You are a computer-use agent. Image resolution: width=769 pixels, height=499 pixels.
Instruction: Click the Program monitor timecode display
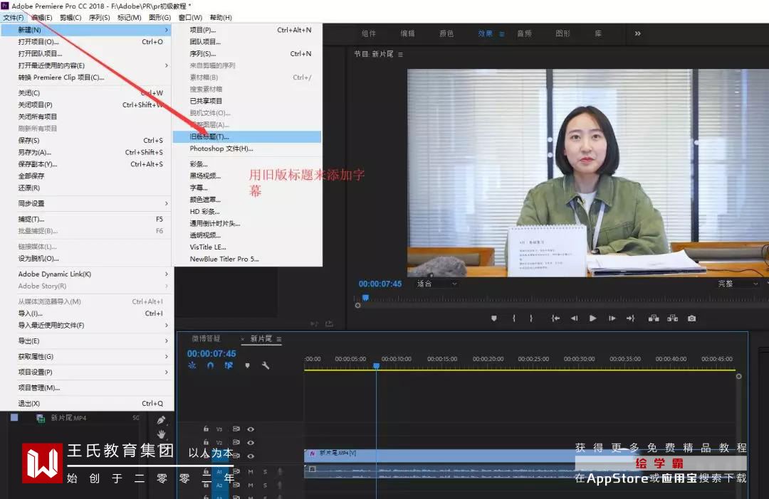pos(380,284)
